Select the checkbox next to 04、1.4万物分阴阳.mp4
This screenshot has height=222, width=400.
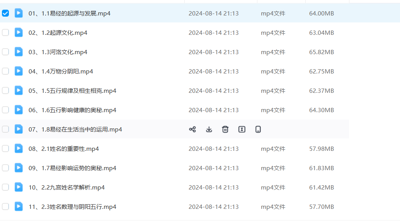coord(5,71)
